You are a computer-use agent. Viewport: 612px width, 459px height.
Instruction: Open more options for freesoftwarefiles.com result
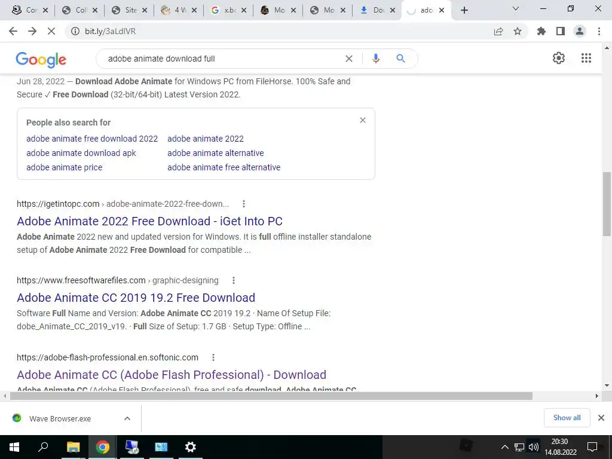(x=234, y=280)
